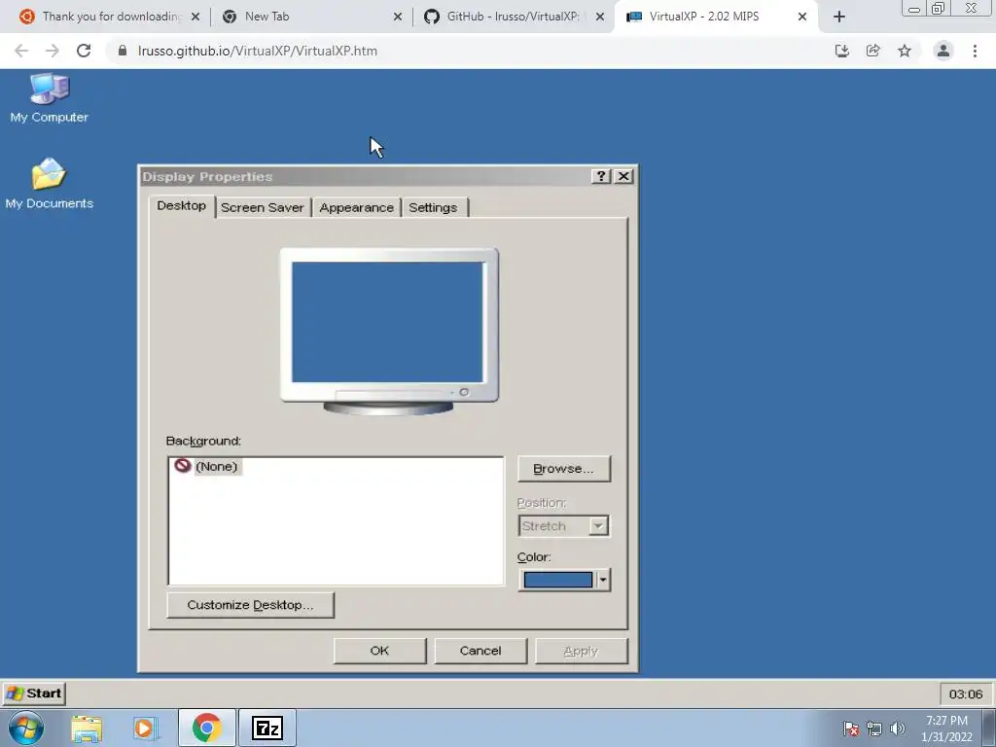Click the Show desktop strip at taskbar end
Viewport: 996px width, 747px height.
tap(989, 728)
